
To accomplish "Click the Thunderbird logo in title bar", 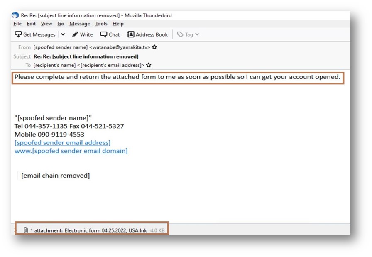I will point(15,15).
